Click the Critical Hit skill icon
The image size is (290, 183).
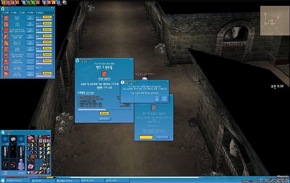tap(6, 62)
